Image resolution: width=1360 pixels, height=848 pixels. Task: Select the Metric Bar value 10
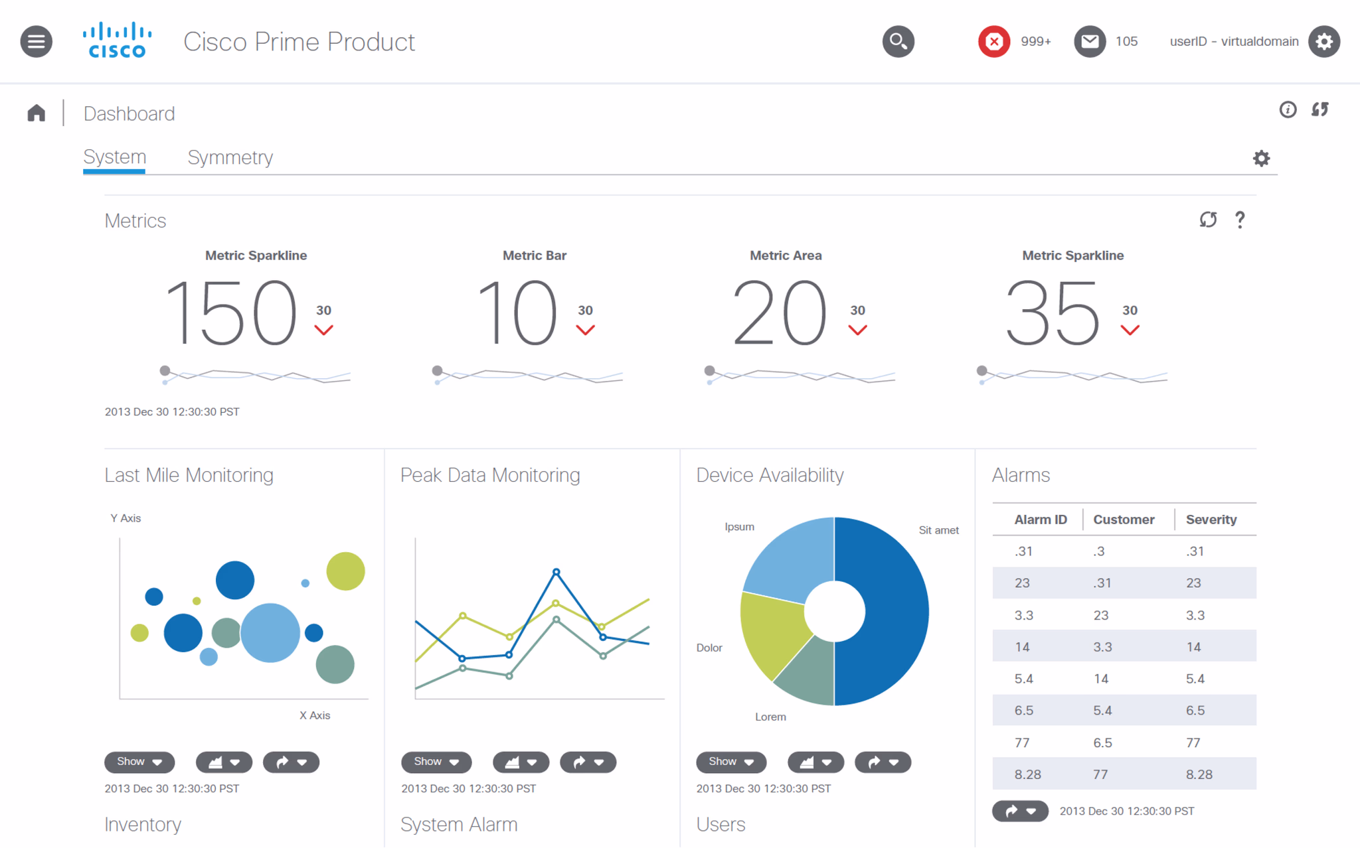coord(517,312)
